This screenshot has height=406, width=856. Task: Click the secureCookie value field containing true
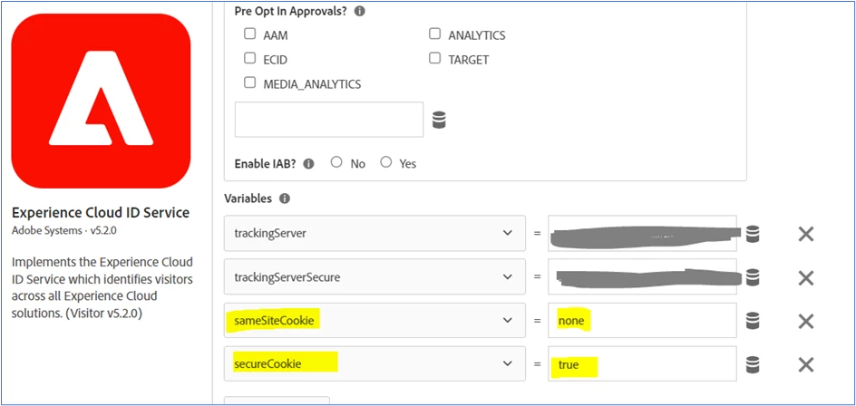click(x=643, y=363)
